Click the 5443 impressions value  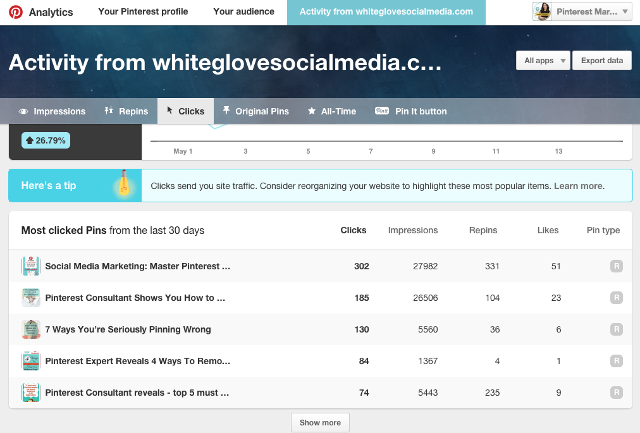pos(428,393)
